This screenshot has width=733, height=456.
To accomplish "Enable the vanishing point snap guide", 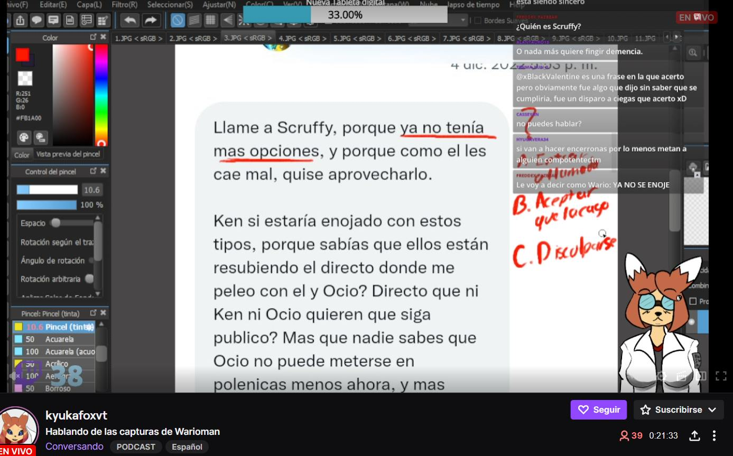I will tap(227, 21).
